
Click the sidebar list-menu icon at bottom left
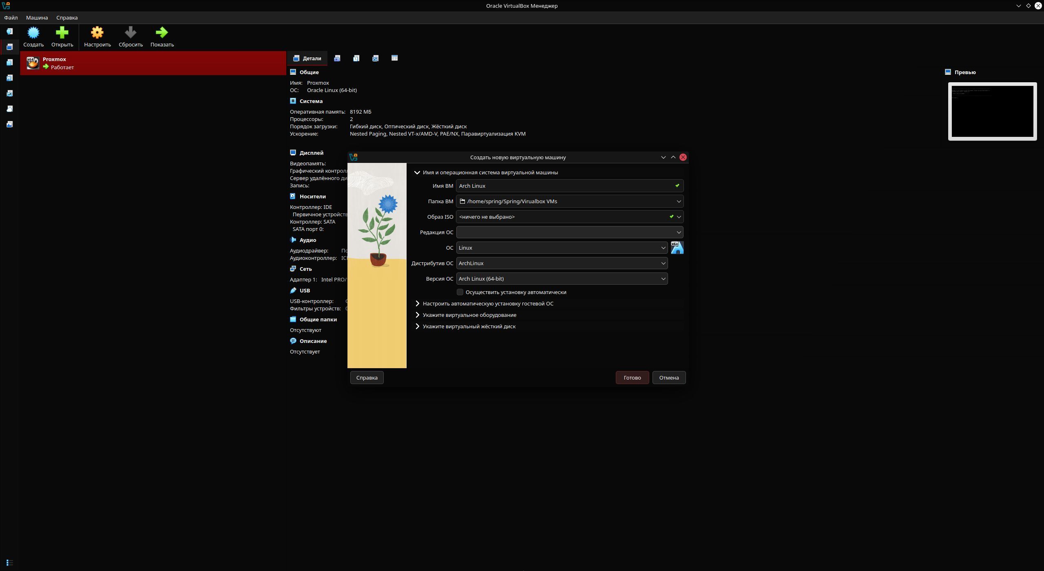[x=10, y=563]
